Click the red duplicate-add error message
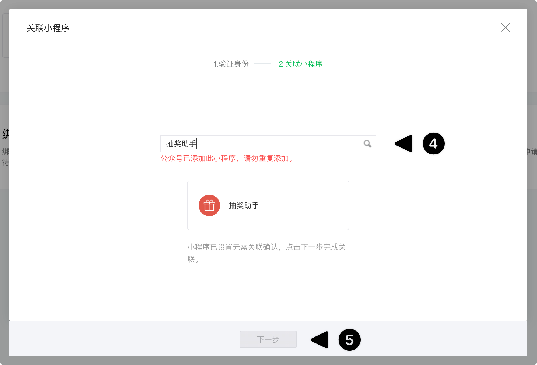537x365 pixels. click(227, 159)
